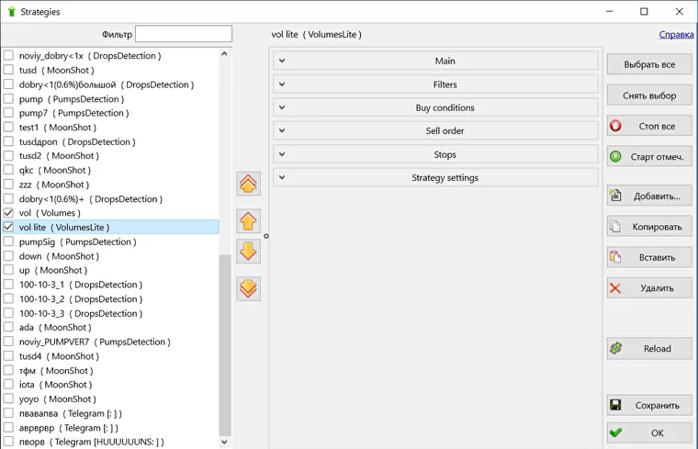Click Добавить to add a strategy

click(649, 196)
